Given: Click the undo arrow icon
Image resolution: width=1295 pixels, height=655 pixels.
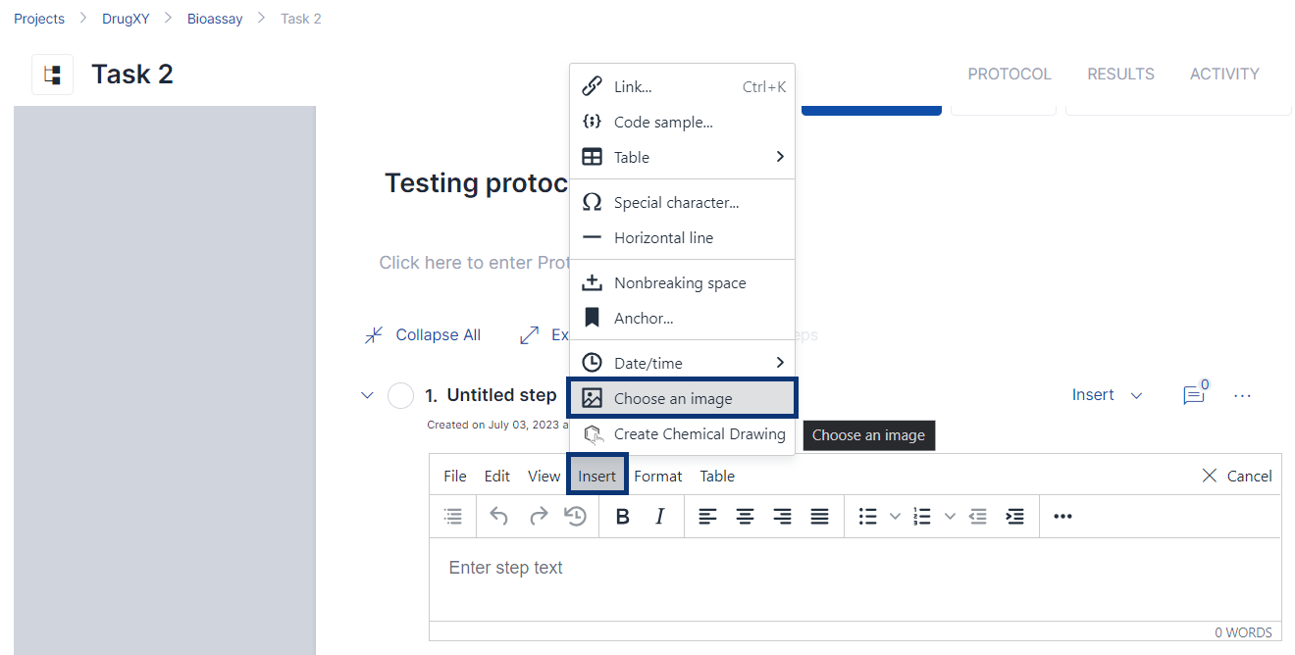Looking at the screenshot, I should point(499,517).
